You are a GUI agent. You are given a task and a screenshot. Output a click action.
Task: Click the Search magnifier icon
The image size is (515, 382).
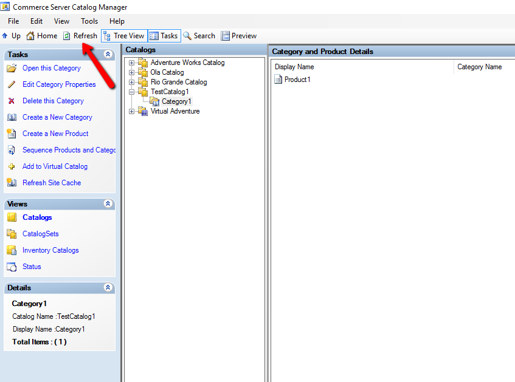pyautogui.click(x=187, y=36)
